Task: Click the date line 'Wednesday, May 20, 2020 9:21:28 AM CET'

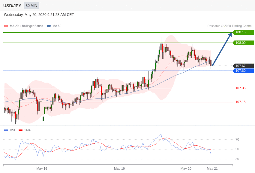Action: [39, 15]
